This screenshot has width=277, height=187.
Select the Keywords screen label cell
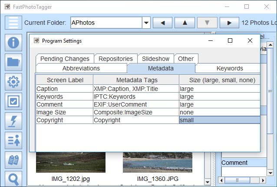(x=65, y=97)
